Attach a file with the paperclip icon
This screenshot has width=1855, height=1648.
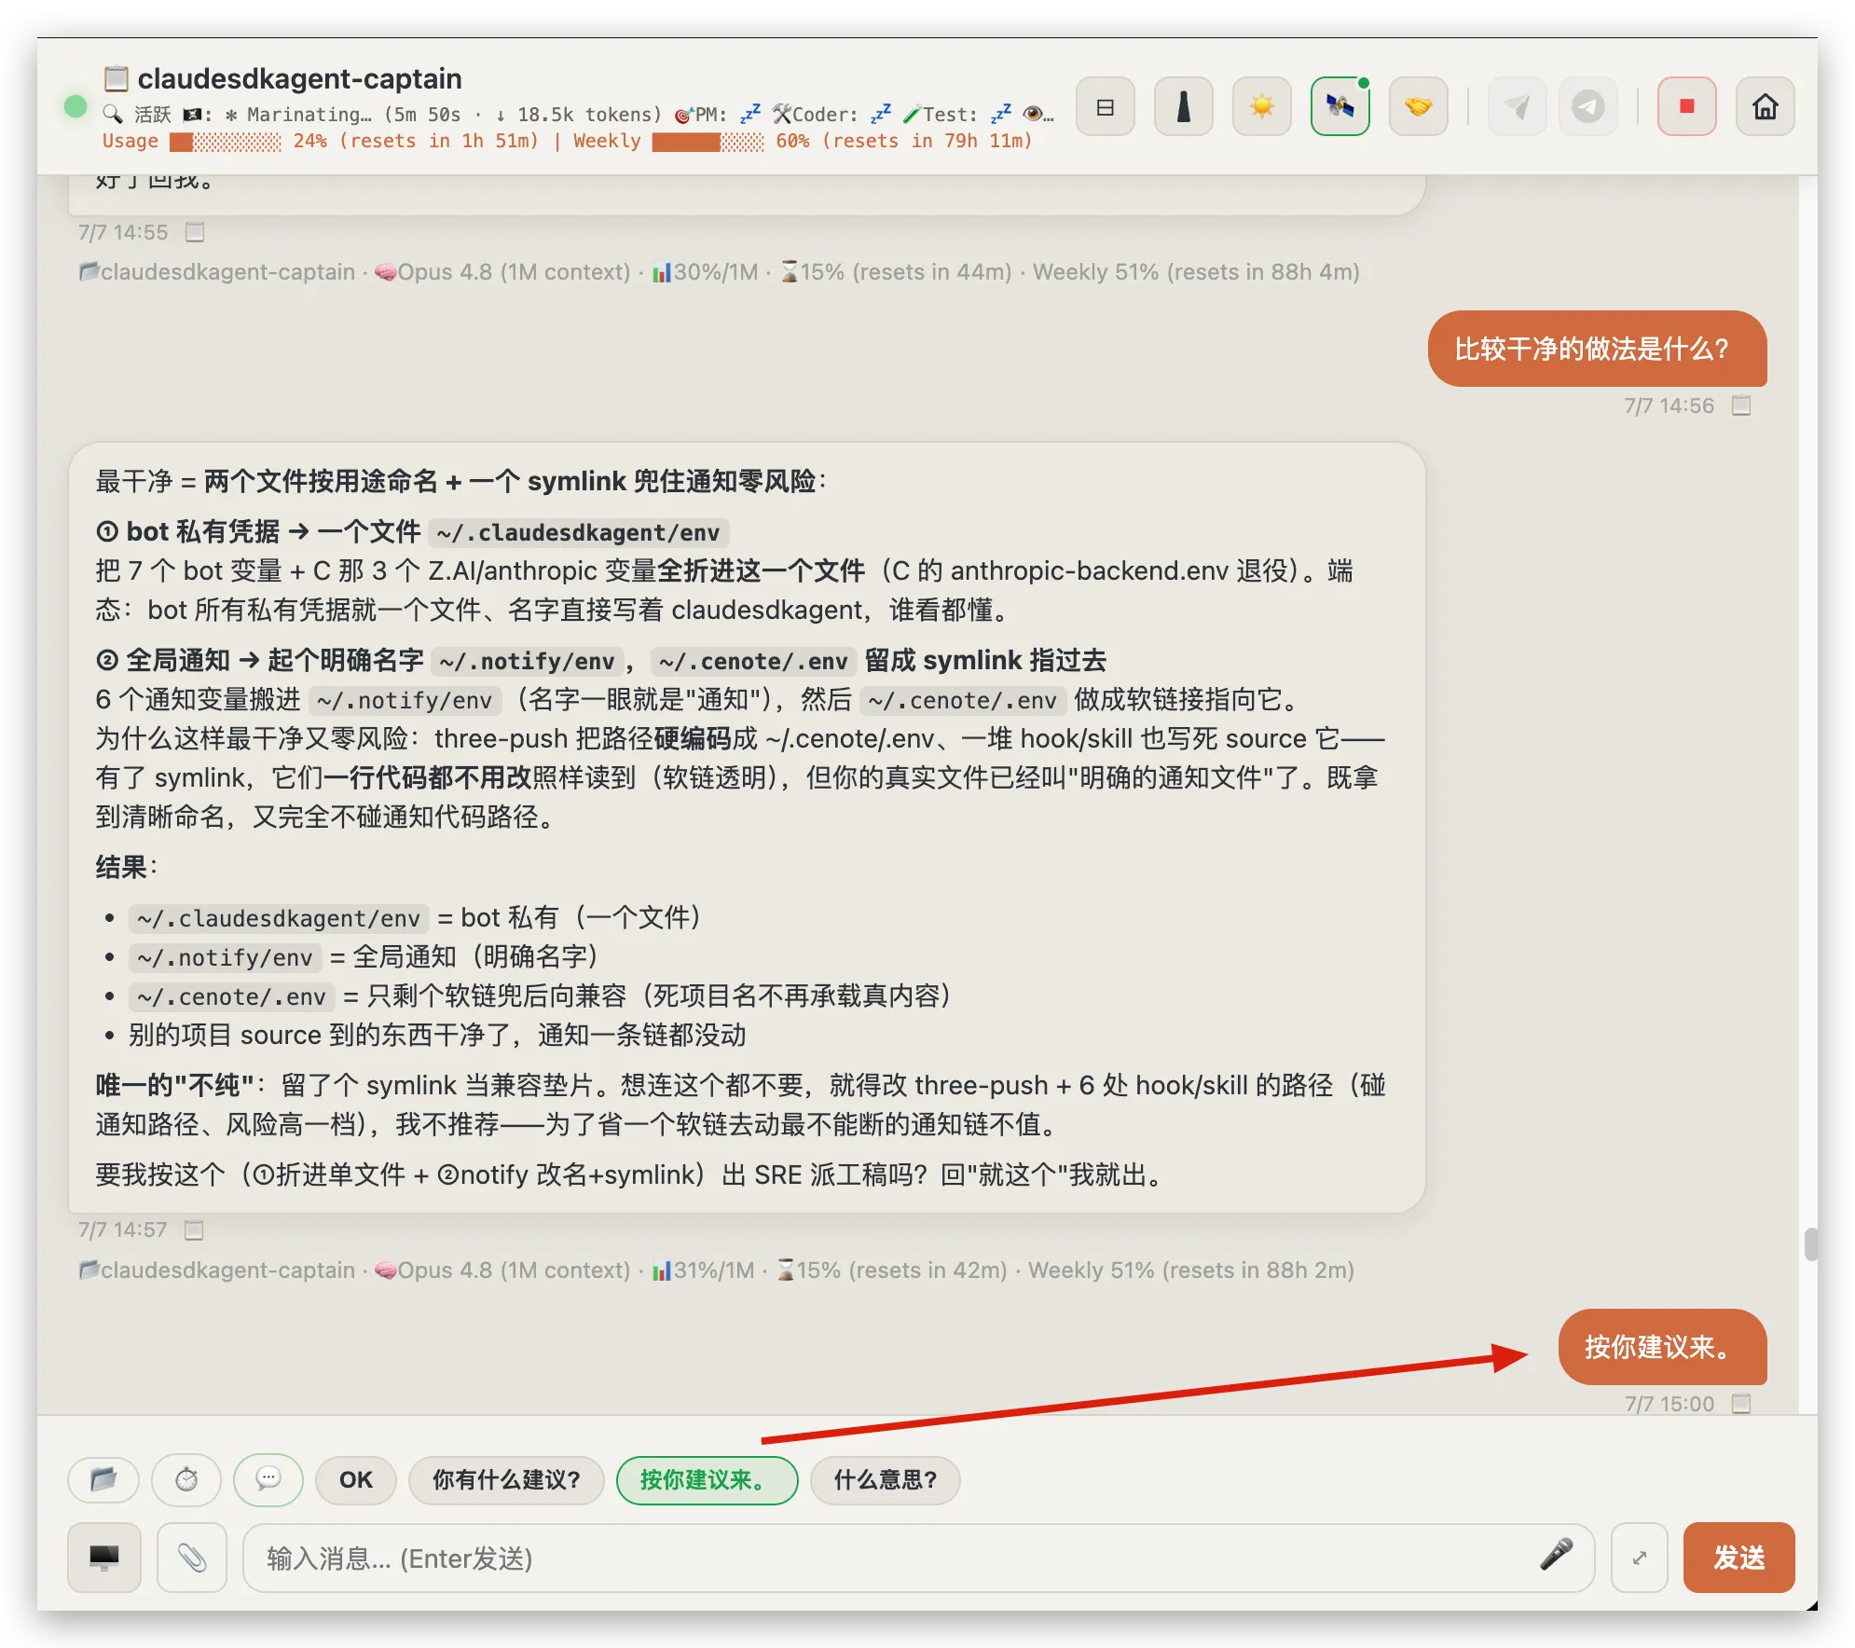pyautogui.click(x=192, y=1558)
